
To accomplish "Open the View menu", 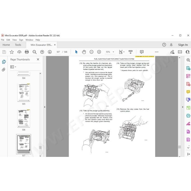I will (14, 40).
